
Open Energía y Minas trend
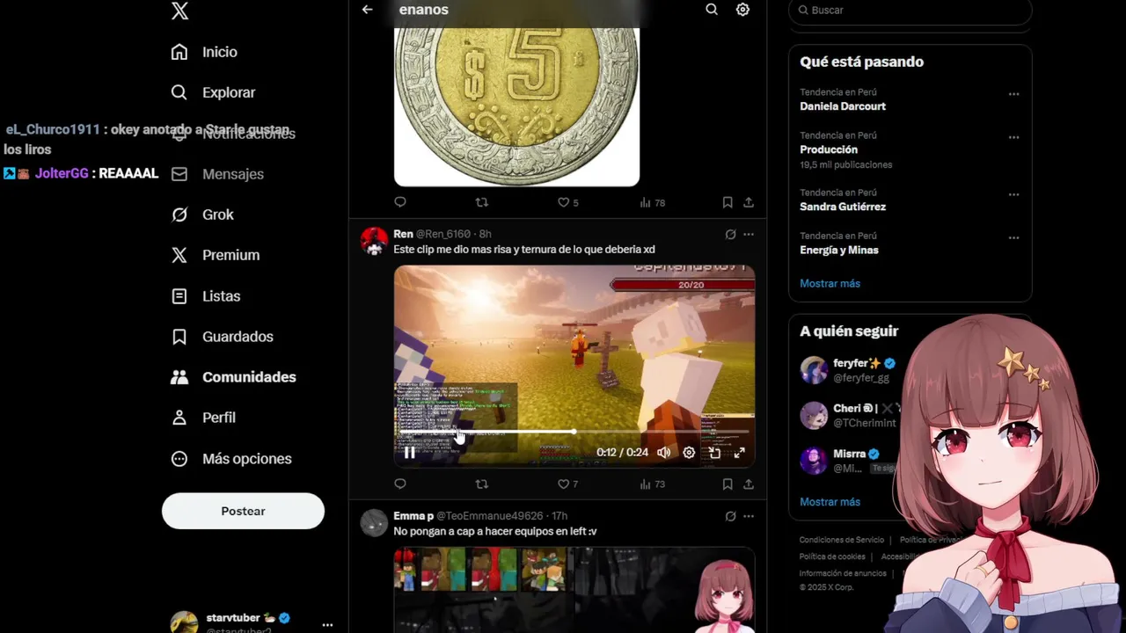[839, 250]
